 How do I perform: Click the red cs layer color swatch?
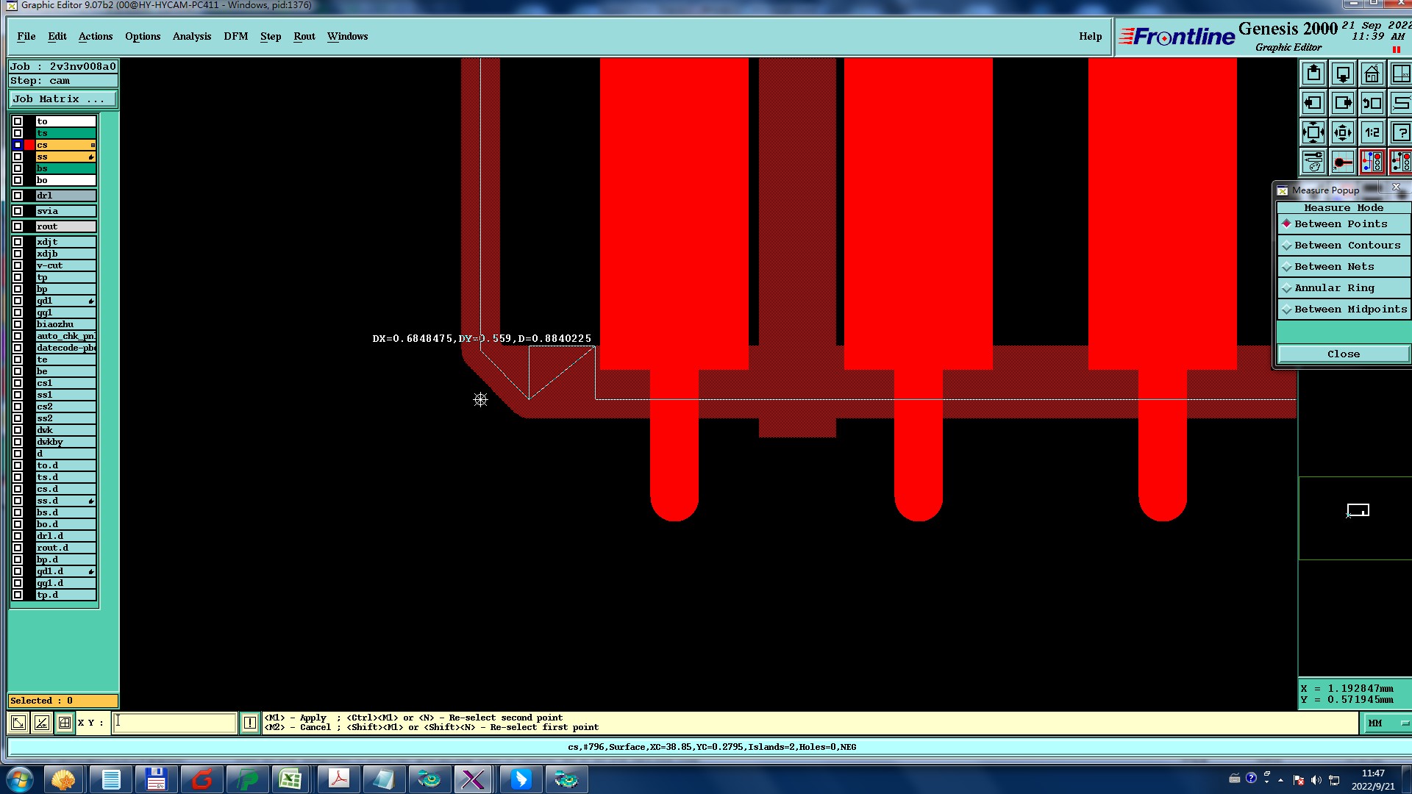(29, 145)
